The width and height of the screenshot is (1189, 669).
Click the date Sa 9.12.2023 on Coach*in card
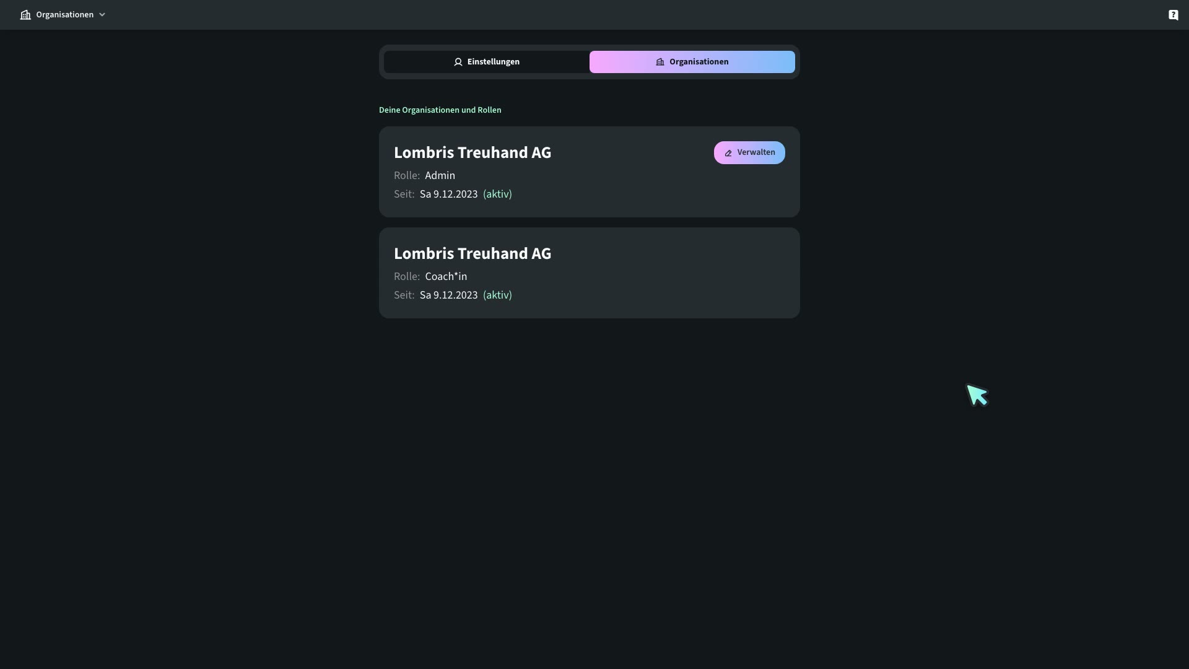(448, 295)
